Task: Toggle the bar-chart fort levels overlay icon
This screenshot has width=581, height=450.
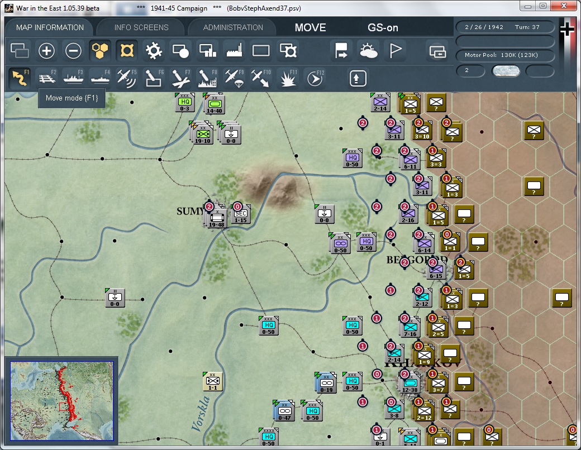Action: pyautogui.click(x=207, y=51)
